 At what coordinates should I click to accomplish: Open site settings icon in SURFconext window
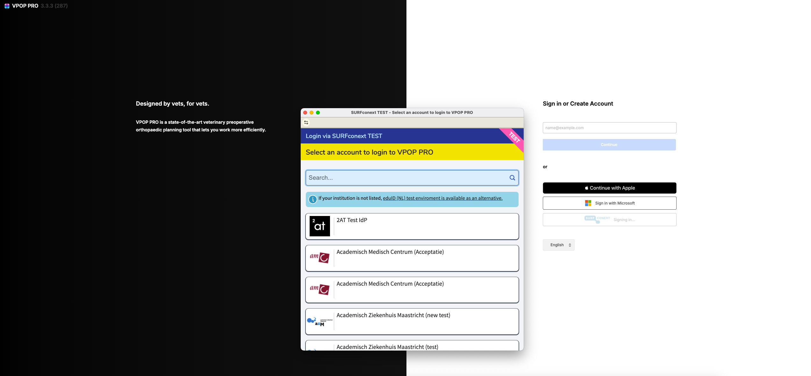[x=306, y=122]
